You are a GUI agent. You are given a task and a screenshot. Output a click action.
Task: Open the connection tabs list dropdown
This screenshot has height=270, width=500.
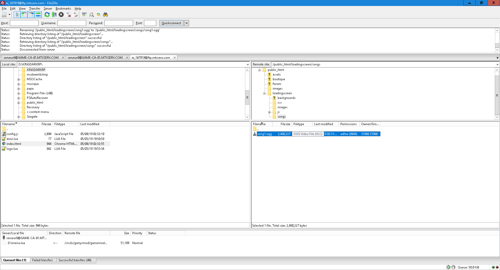click(497, 58)
